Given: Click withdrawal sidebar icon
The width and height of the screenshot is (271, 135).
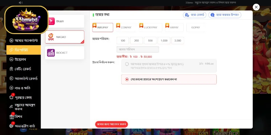Looking at the screenshot, I should [x=12, y=59].
